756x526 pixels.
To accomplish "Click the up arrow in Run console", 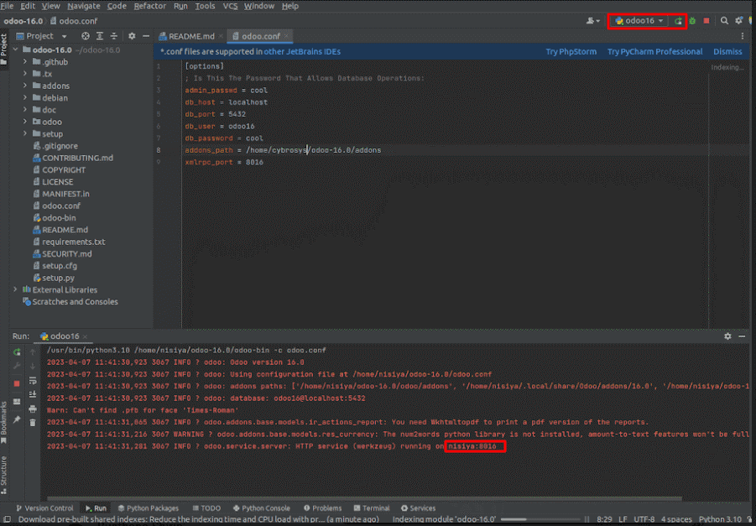I will 33,352.
